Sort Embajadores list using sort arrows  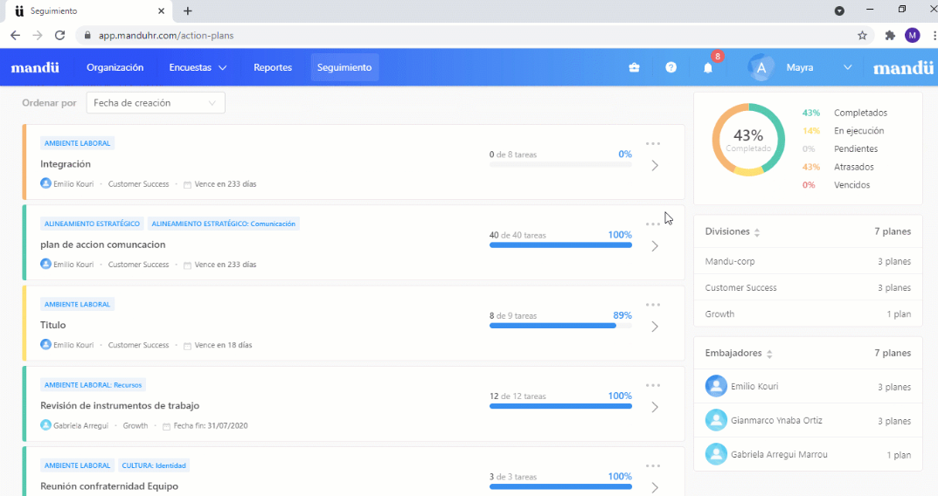coord(769,354)
